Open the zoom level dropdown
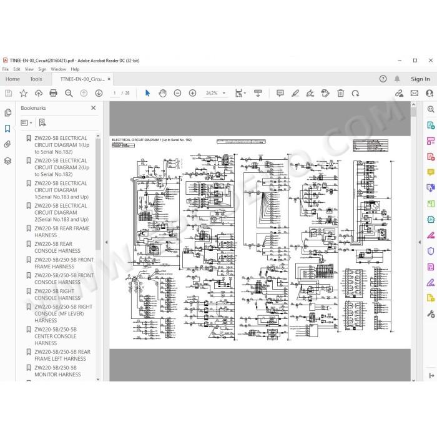Image resolution: width=437 pixels, height=437 pixels. (x=223, y=93)
